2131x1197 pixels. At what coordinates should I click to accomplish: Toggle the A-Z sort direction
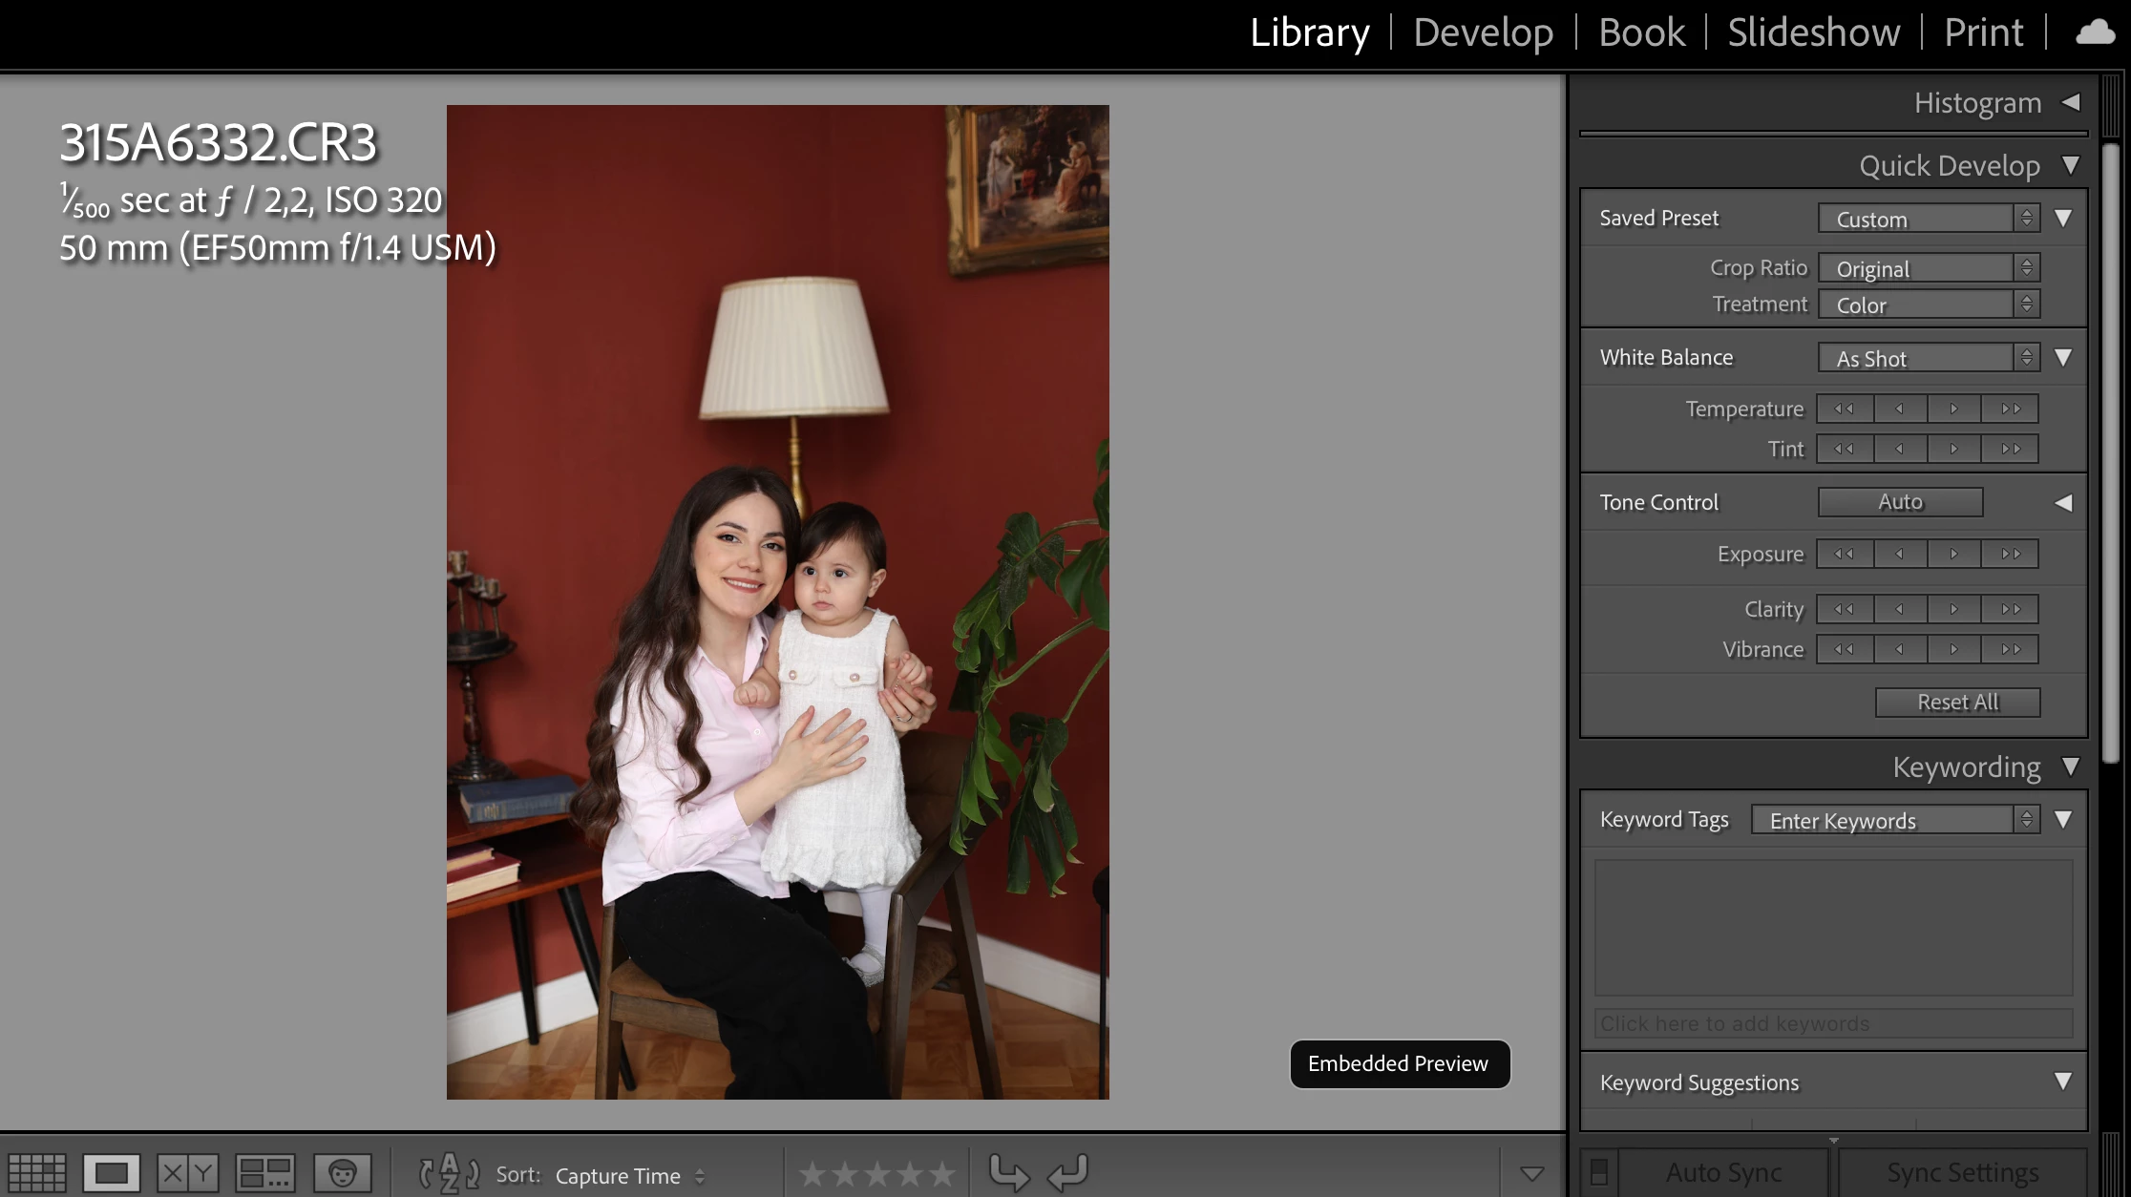(449, 1172)
